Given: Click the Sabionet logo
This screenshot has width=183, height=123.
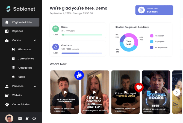Looking at the screenshot, I should click(21, 9).
